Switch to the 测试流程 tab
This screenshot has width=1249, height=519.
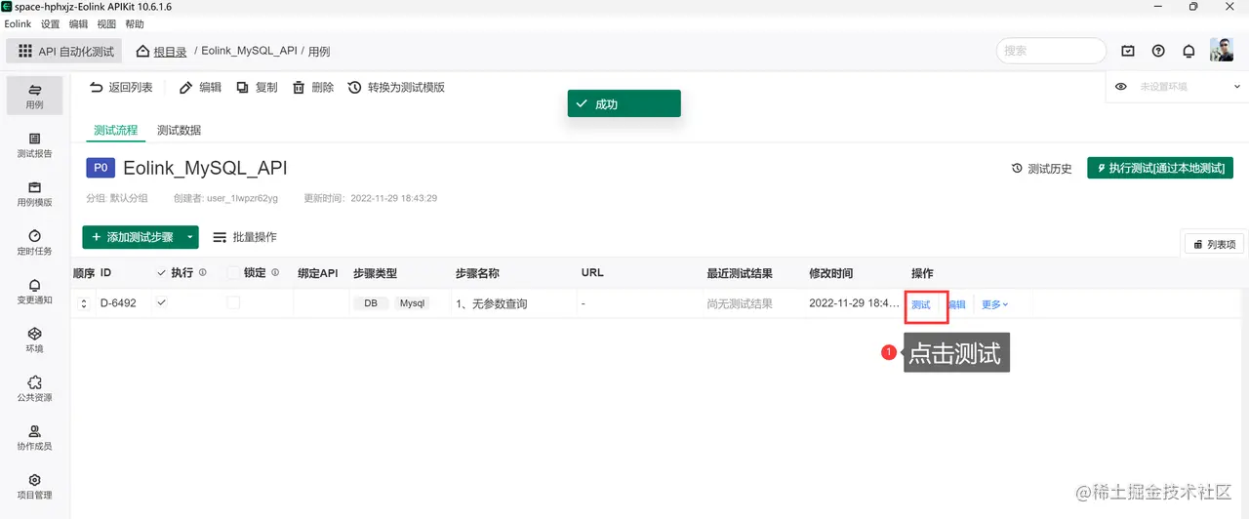coord(115,130)
